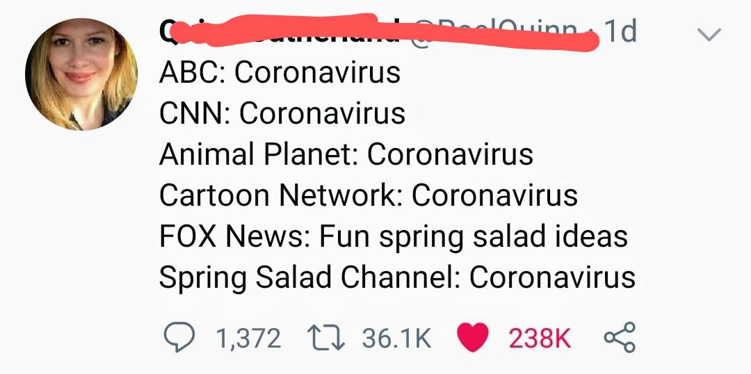Click the 'ABC: Coronavirus' line
The width and height of the screenshot is (751, 374).
click(x=280, y=72)
